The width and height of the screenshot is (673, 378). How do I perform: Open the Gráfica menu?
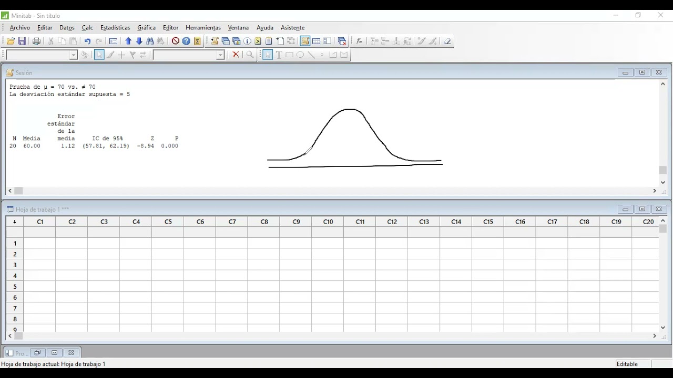pyautogui.click(x=147, y=28)
